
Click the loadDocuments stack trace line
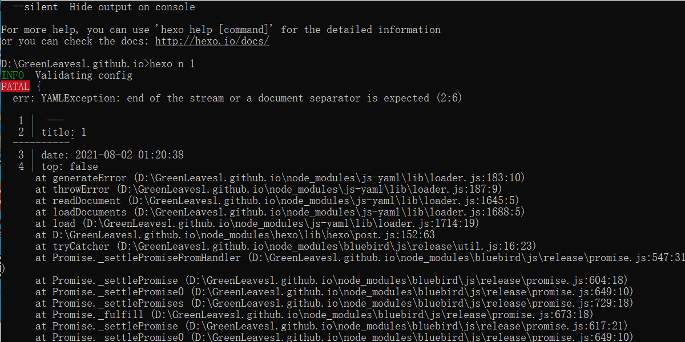280,212
